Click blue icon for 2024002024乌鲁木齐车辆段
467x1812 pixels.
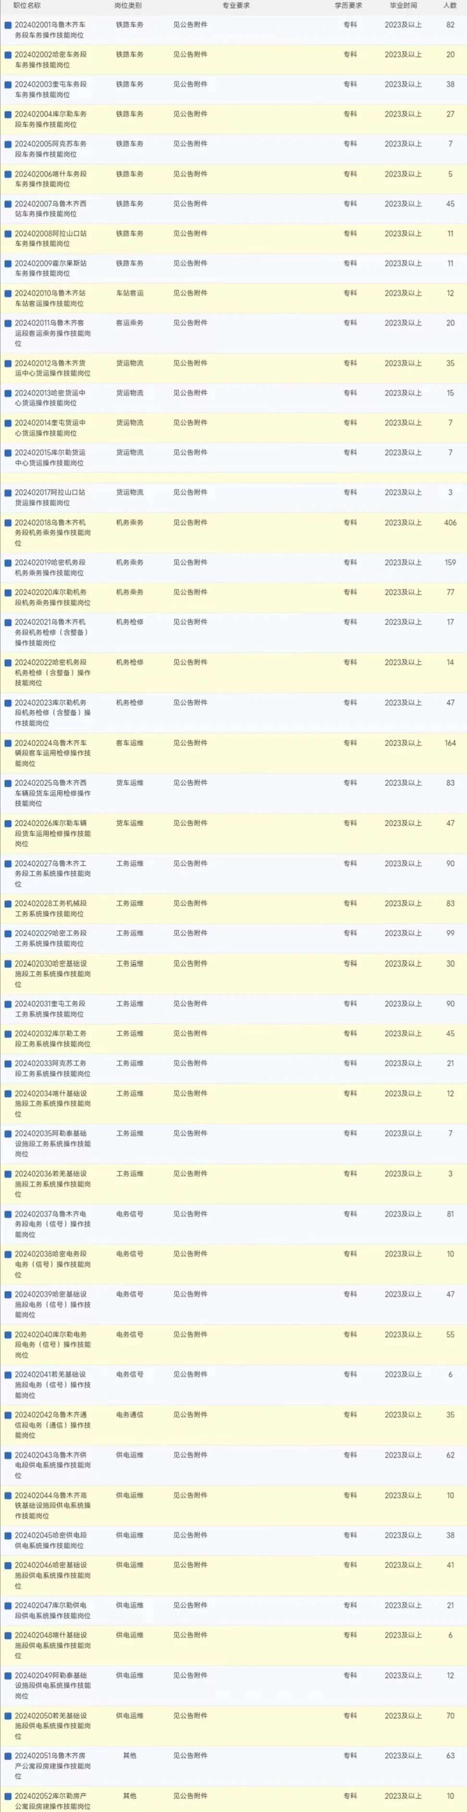coord(8,743)
